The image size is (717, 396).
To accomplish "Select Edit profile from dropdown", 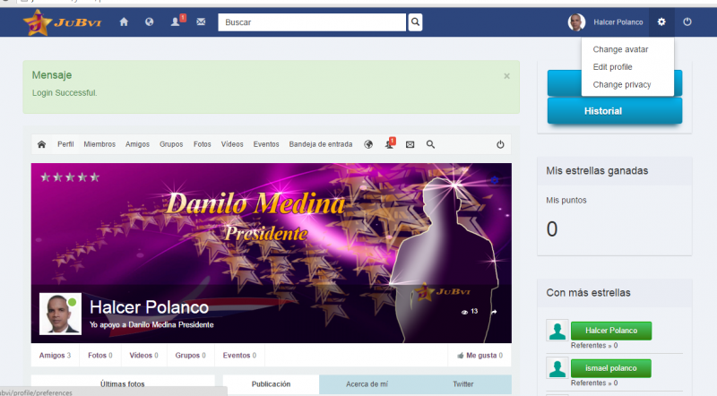I will [x=613, y=67].
